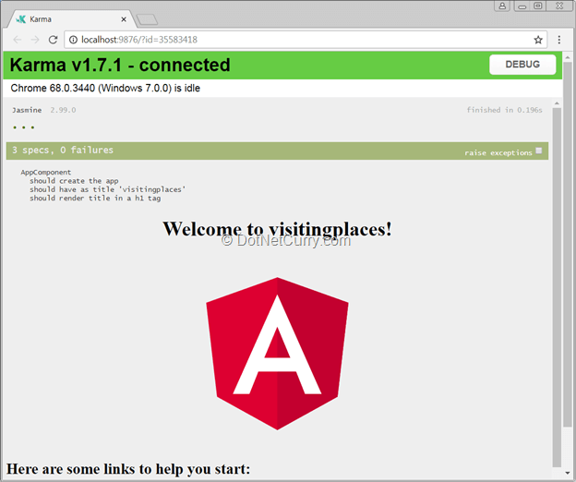
Task: Click the 'Welcome to visitingplaces!' heading
Action: [277, 229]
